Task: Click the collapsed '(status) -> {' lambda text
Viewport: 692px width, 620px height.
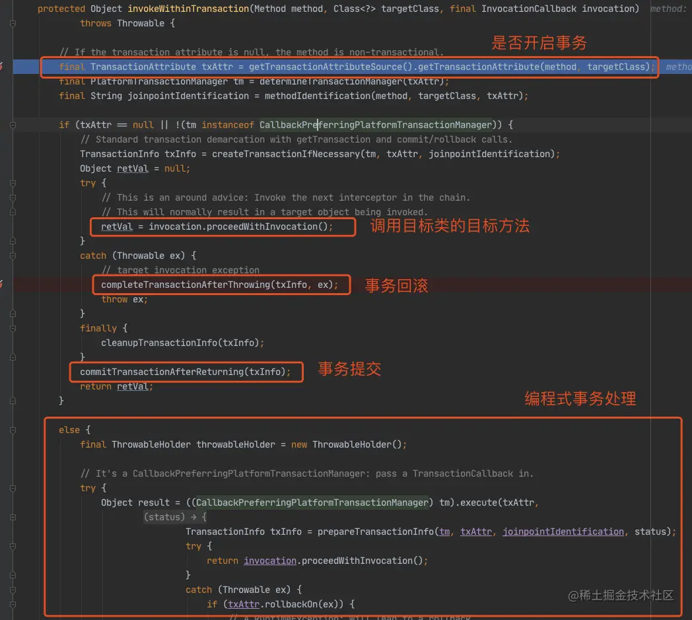Action: 175,517
